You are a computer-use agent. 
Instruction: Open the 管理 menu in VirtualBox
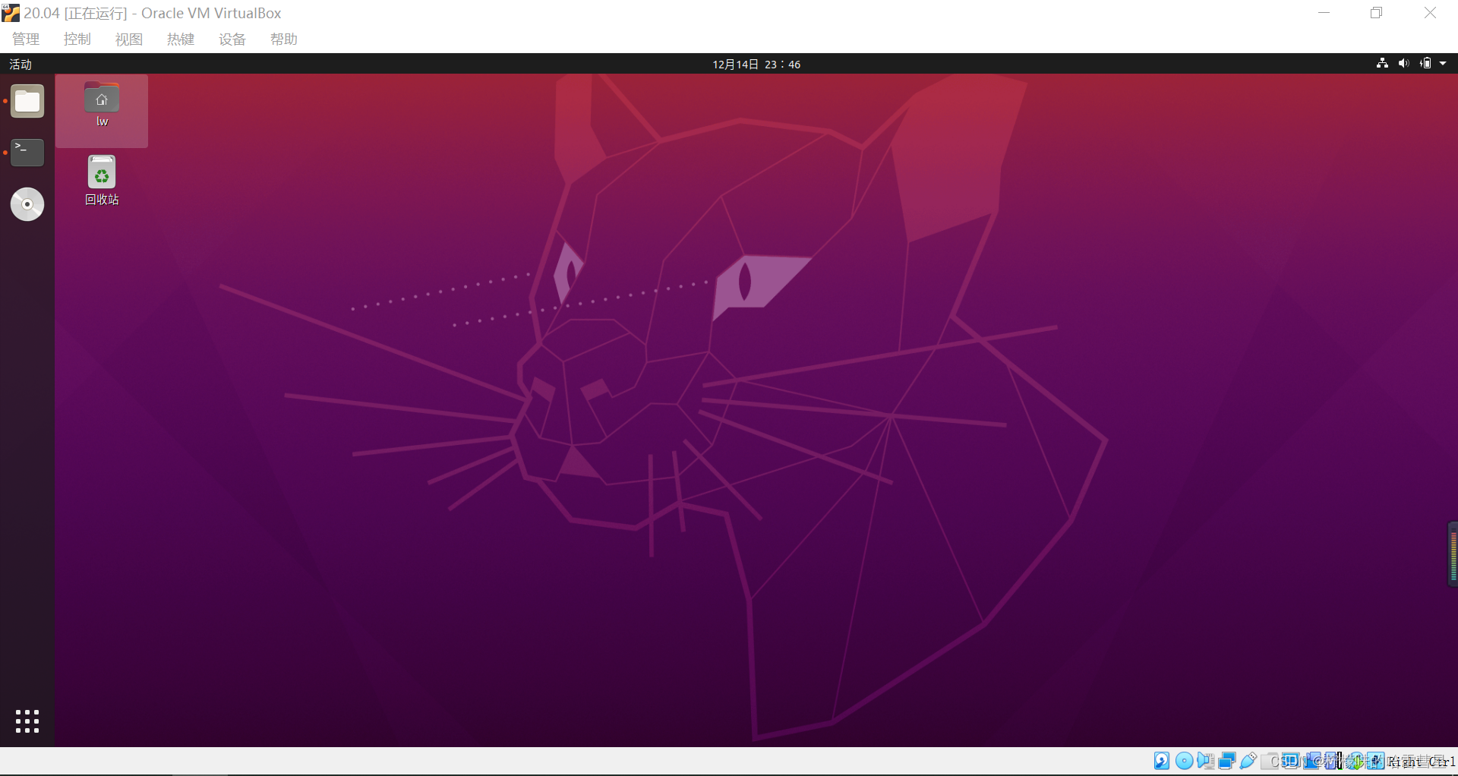point(26,39)
